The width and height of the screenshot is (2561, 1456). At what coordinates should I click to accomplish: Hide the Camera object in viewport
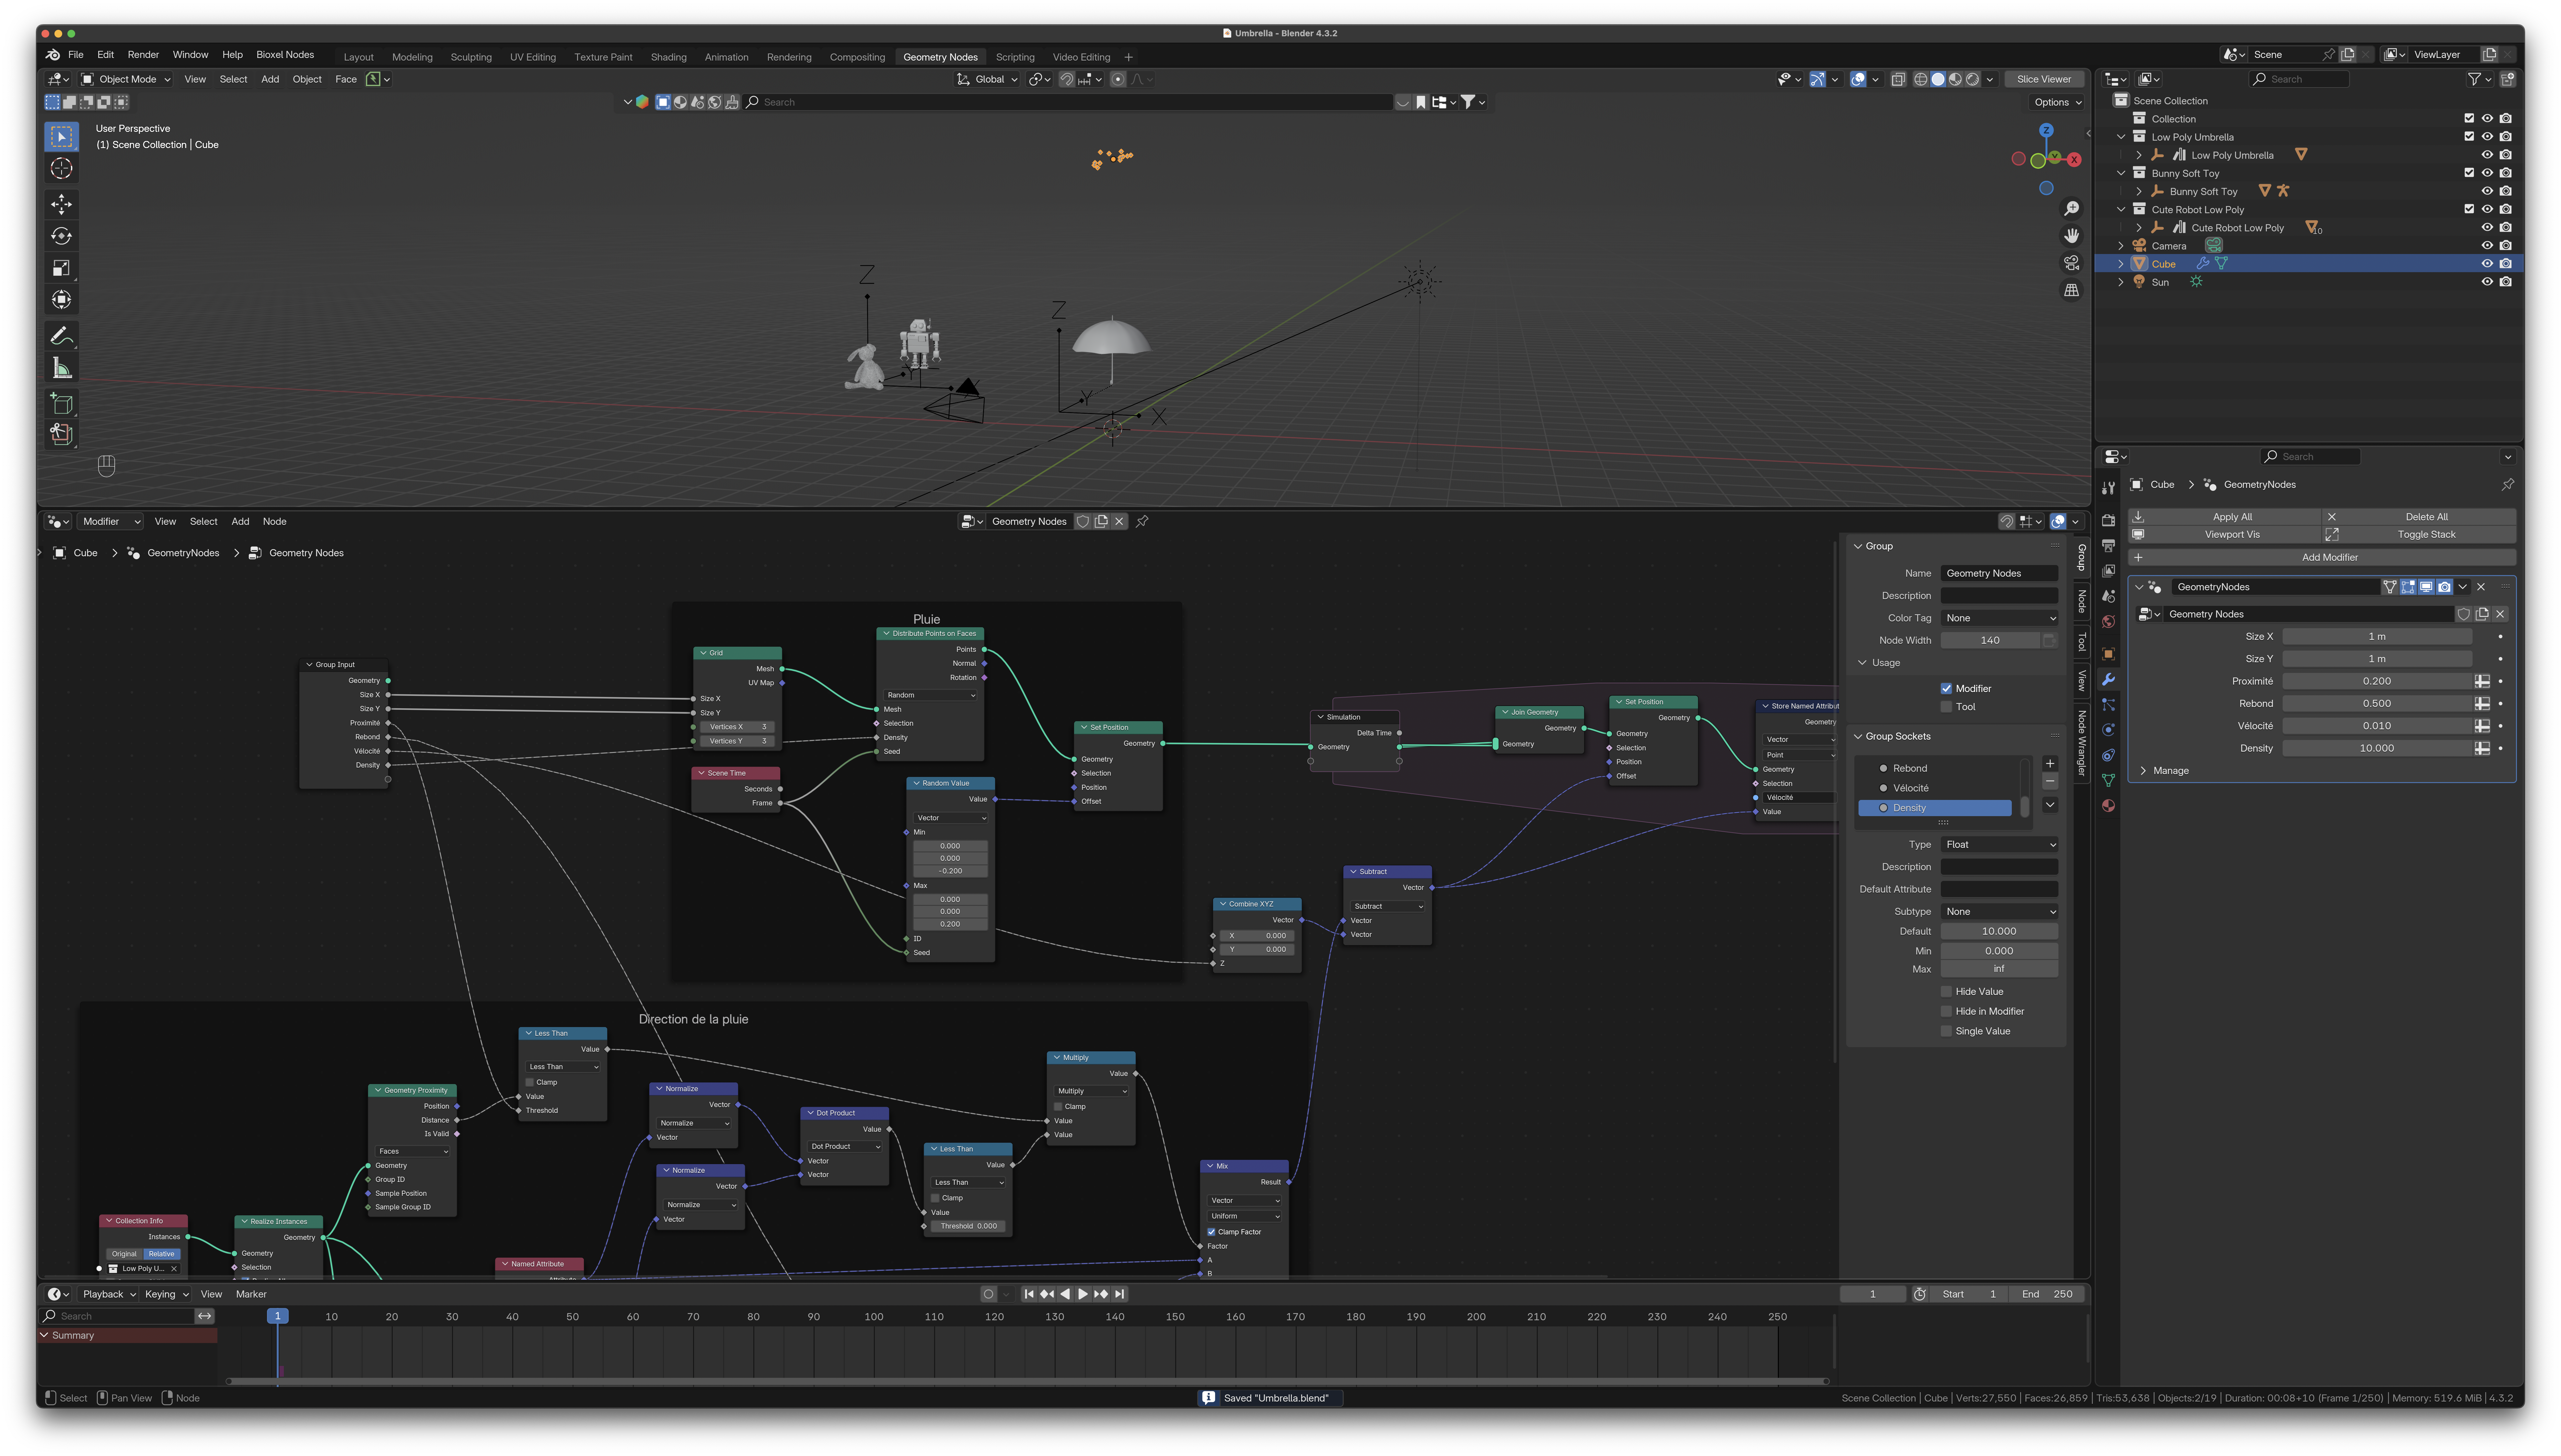click(2487, 246)
